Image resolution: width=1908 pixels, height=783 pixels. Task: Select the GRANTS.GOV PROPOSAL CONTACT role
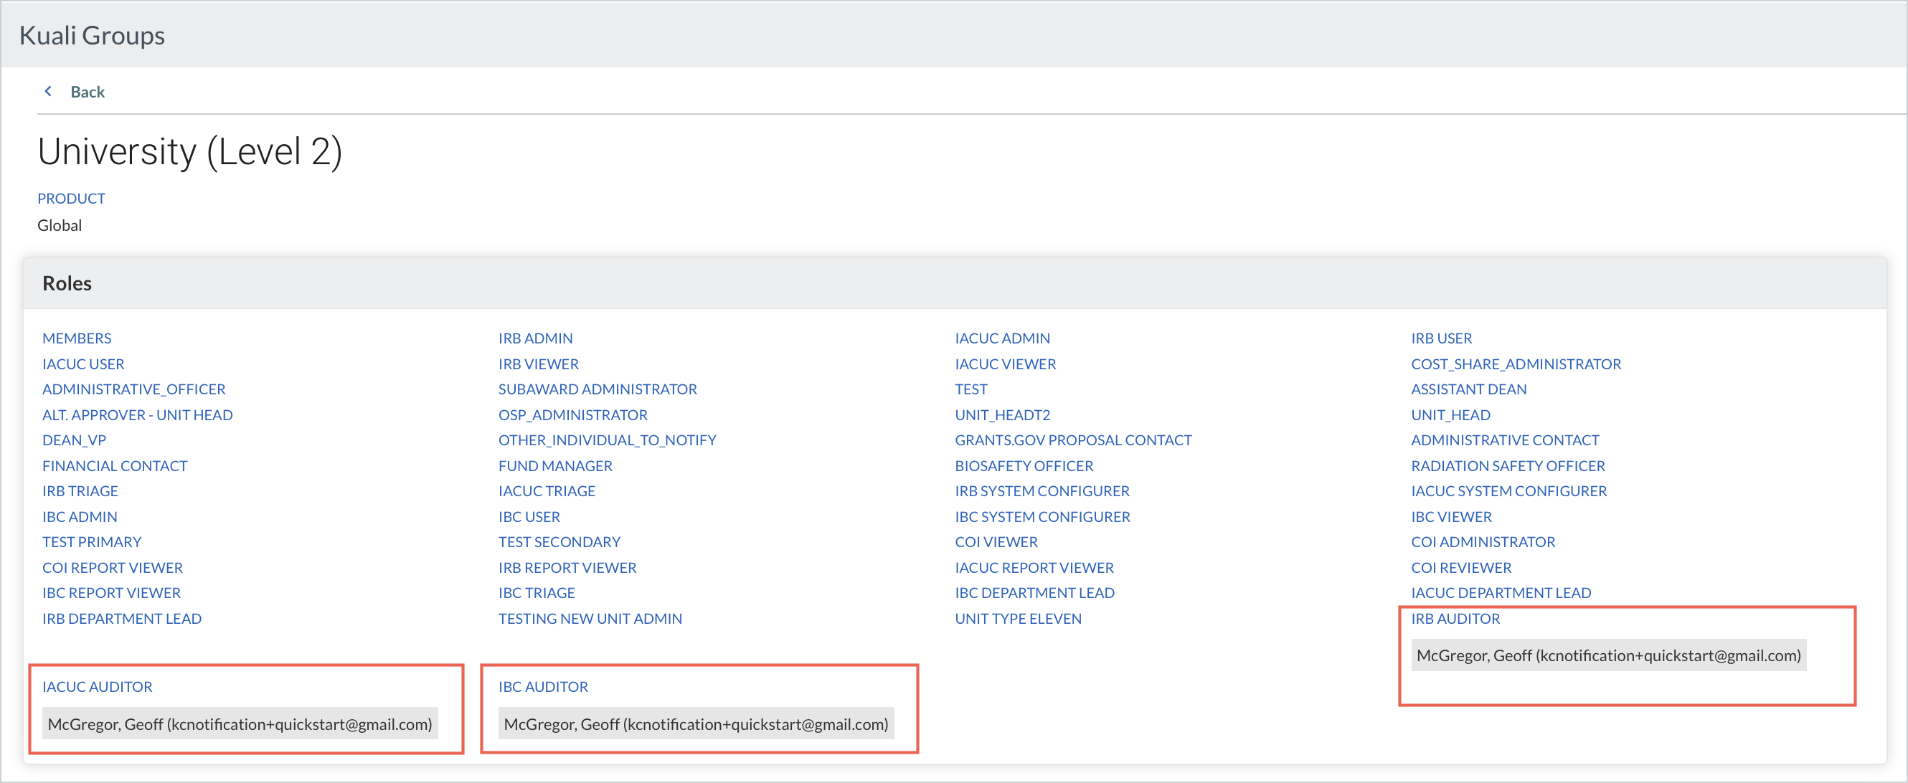tap(1072, 440)
